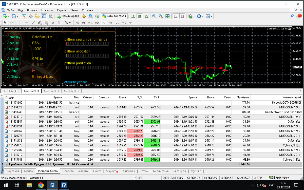
Task: Toggle the Market Watch window icon
Action: click(24, 16)
